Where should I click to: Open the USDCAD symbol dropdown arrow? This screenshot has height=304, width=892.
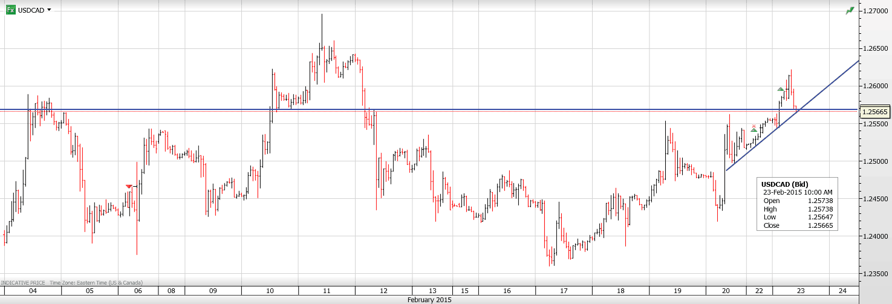pyautogui.click(x=49, y=10)
